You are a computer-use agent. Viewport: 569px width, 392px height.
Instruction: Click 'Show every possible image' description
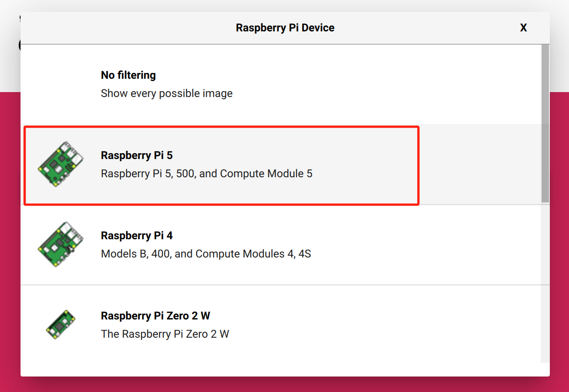click(167, 93)
